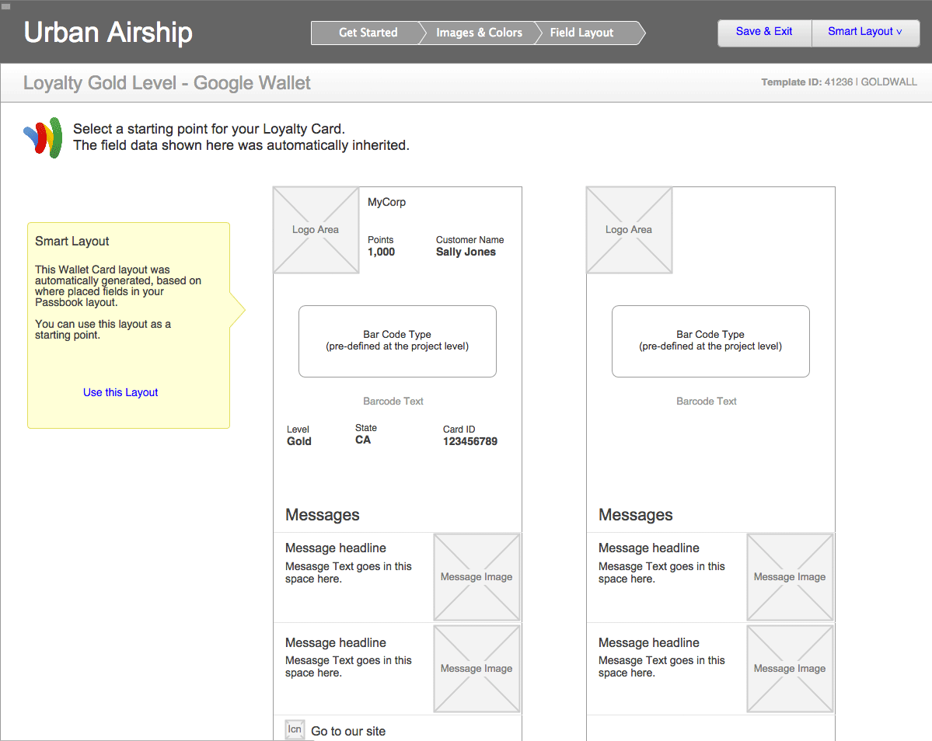Click Messages heading in the blank layout card
The width and height of the screenshot is (932, 741).
(x=636, y=515)
